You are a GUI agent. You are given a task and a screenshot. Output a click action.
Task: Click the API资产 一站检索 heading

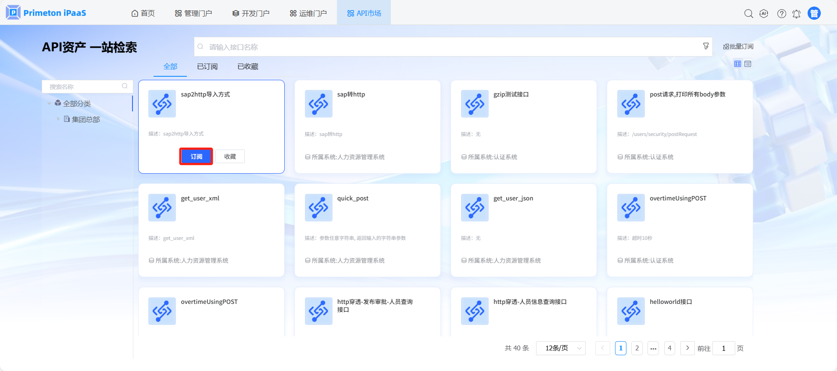(x=89, y=47)
